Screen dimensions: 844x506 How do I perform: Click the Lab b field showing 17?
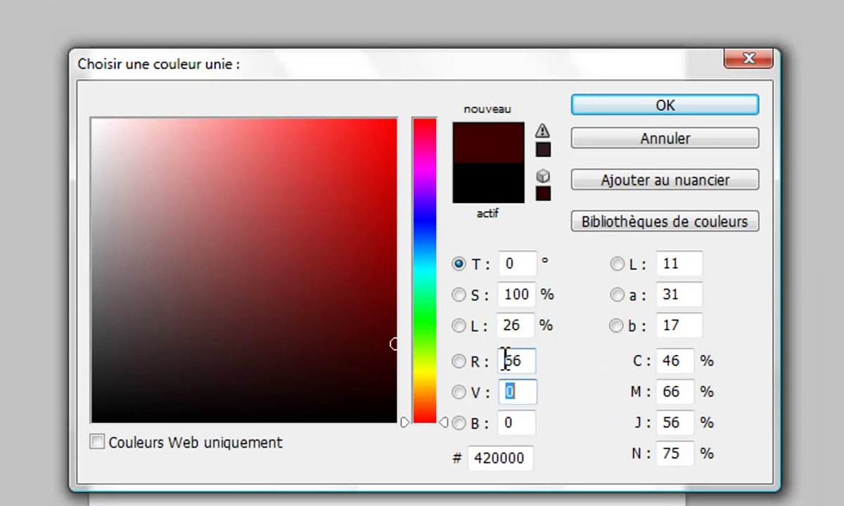[x=679, y=325]
